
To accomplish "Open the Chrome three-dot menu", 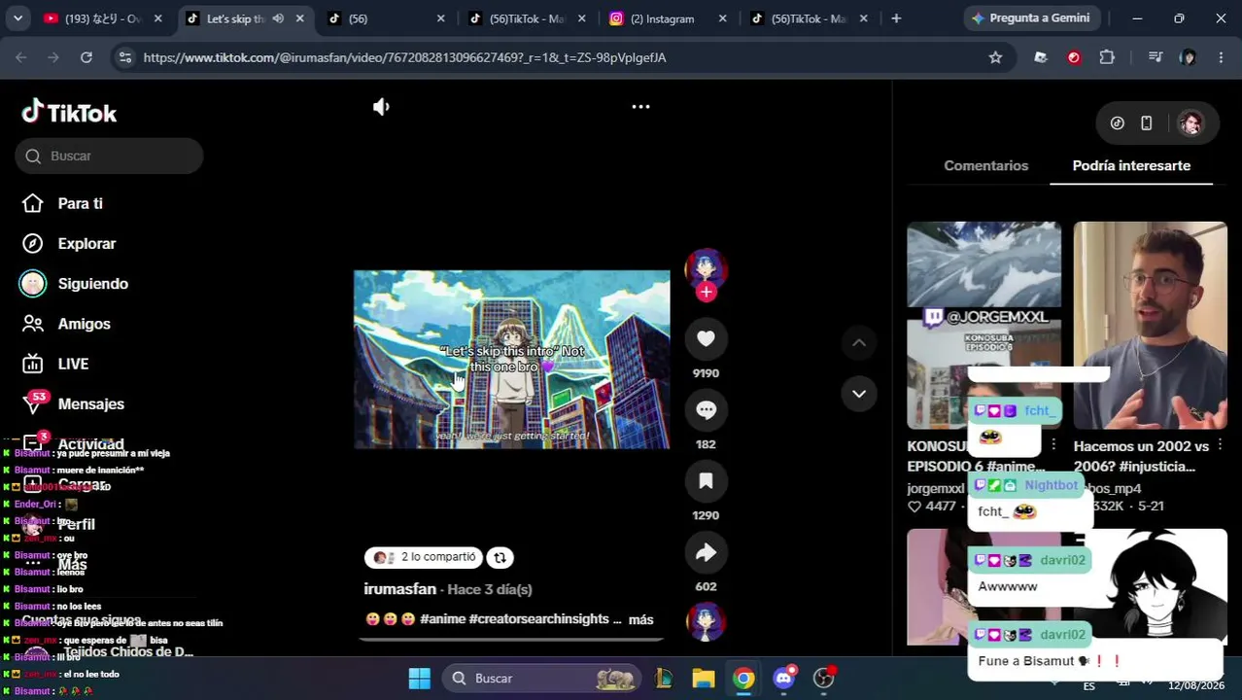I will 1221,57.
